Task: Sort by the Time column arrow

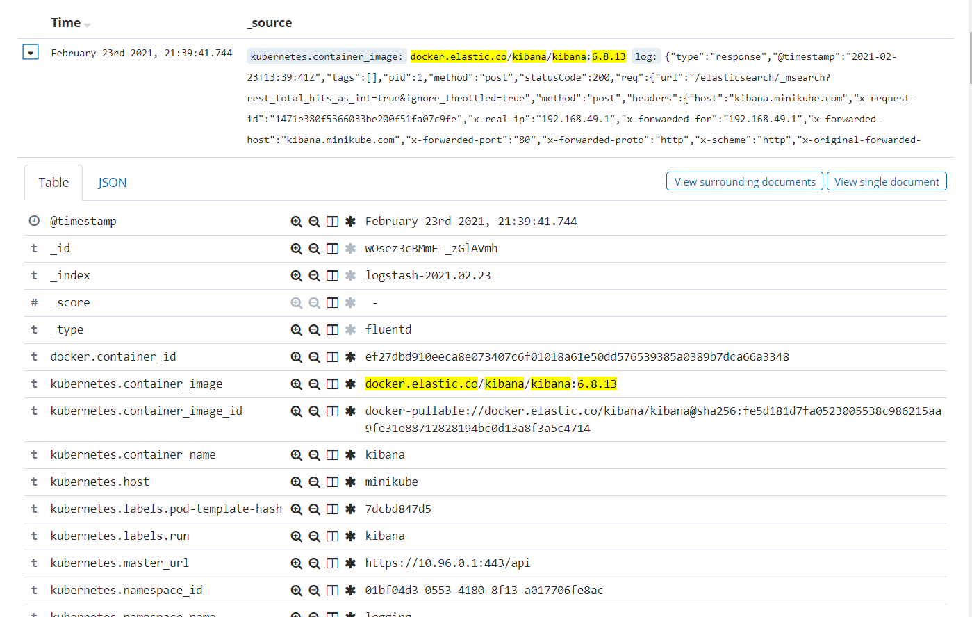Action: tap(88, 25)
